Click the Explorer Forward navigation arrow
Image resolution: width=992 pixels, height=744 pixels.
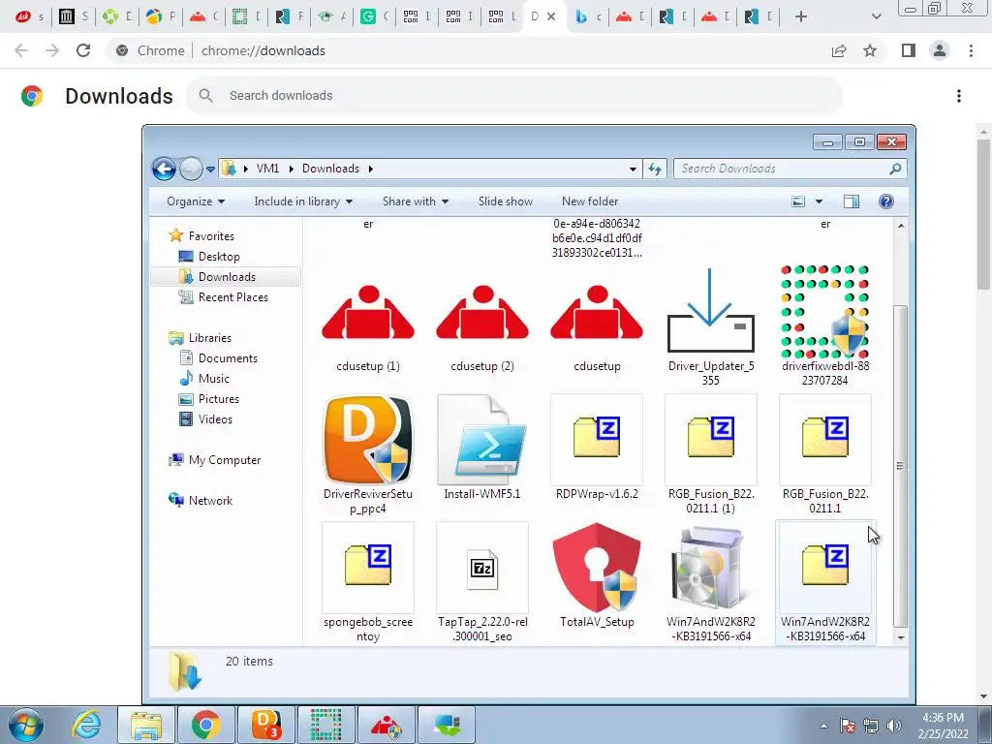click(191, 169)
